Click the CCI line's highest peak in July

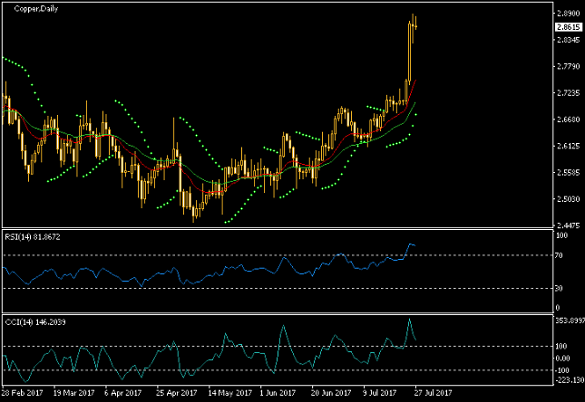409,320
